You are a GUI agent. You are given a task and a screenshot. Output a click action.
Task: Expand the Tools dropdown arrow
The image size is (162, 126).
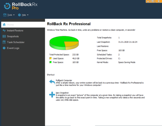[14, 15]
